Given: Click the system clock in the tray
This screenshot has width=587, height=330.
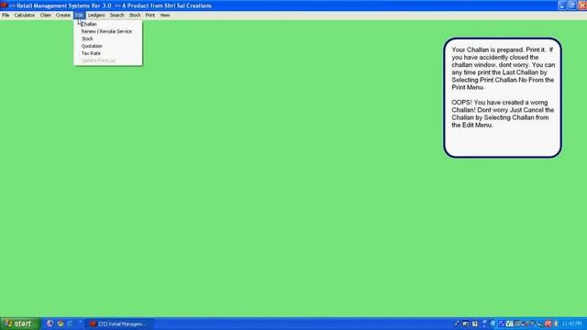Looking at the screenshot, I should point(572,324).
